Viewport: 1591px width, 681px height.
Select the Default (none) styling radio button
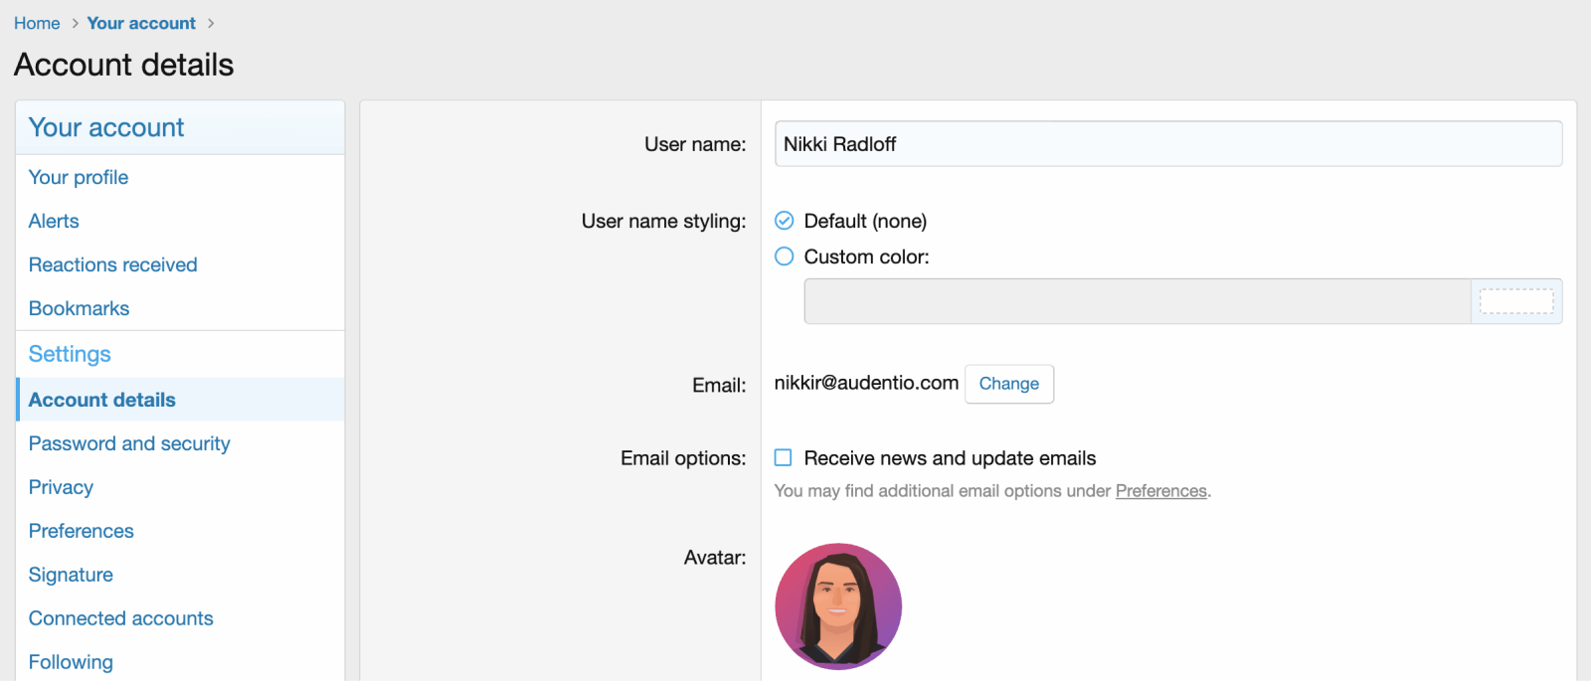tap(785, 221)
